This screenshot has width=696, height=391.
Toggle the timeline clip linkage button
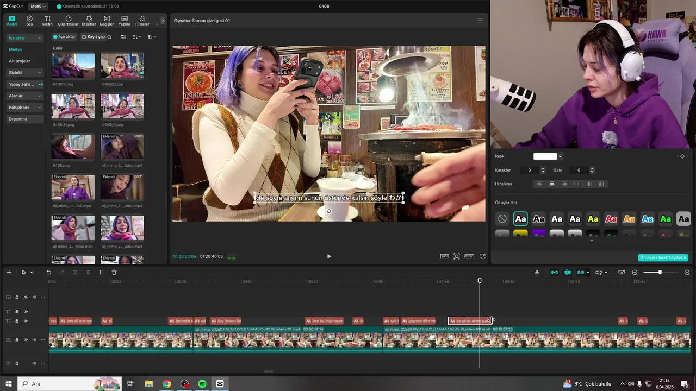pos(581,272)
